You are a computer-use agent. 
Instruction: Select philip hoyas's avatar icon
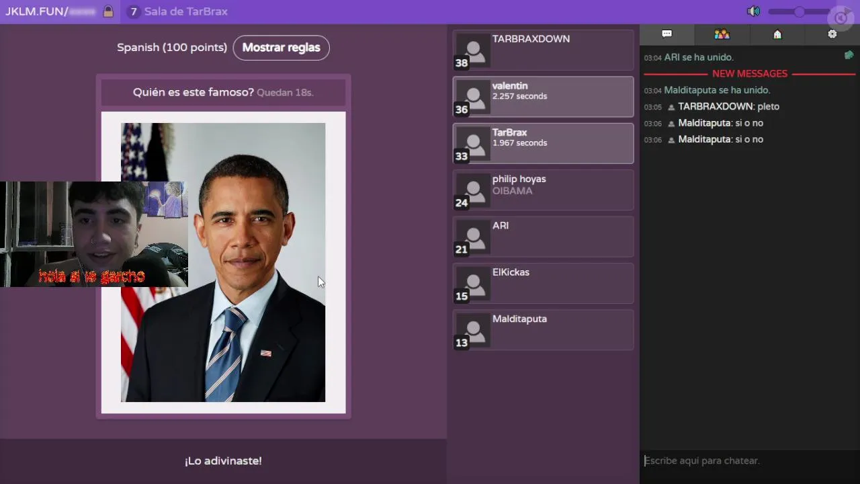[473, 191]
